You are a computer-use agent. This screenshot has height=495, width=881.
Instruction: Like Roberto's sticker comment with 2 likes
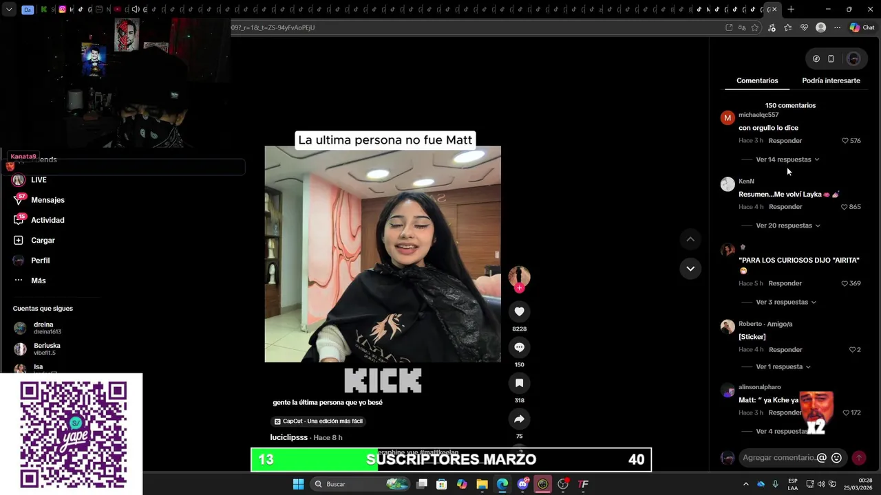pos(852,350)
